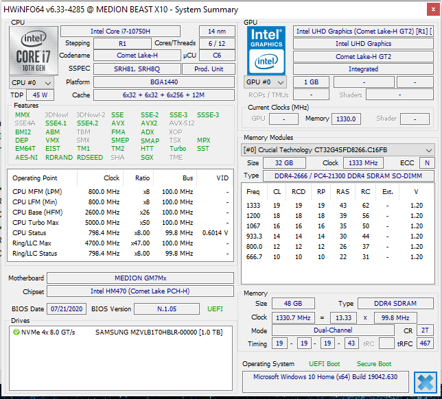Click the SSE4.2 feature label
Viewport: 442px width, 399px height.
[88, 123]
